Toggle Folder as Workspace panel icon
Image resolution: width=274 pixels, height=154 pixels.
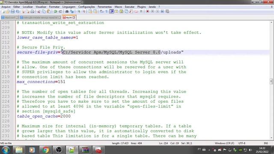[136, 12]
